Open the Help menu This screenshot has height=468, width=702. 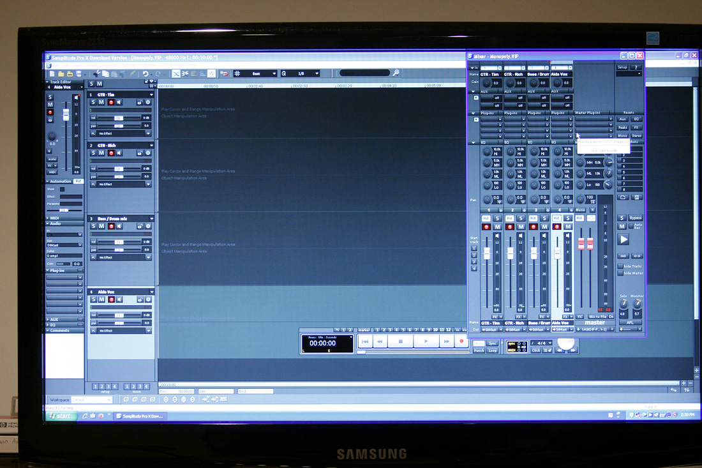[x=192, y=65]
